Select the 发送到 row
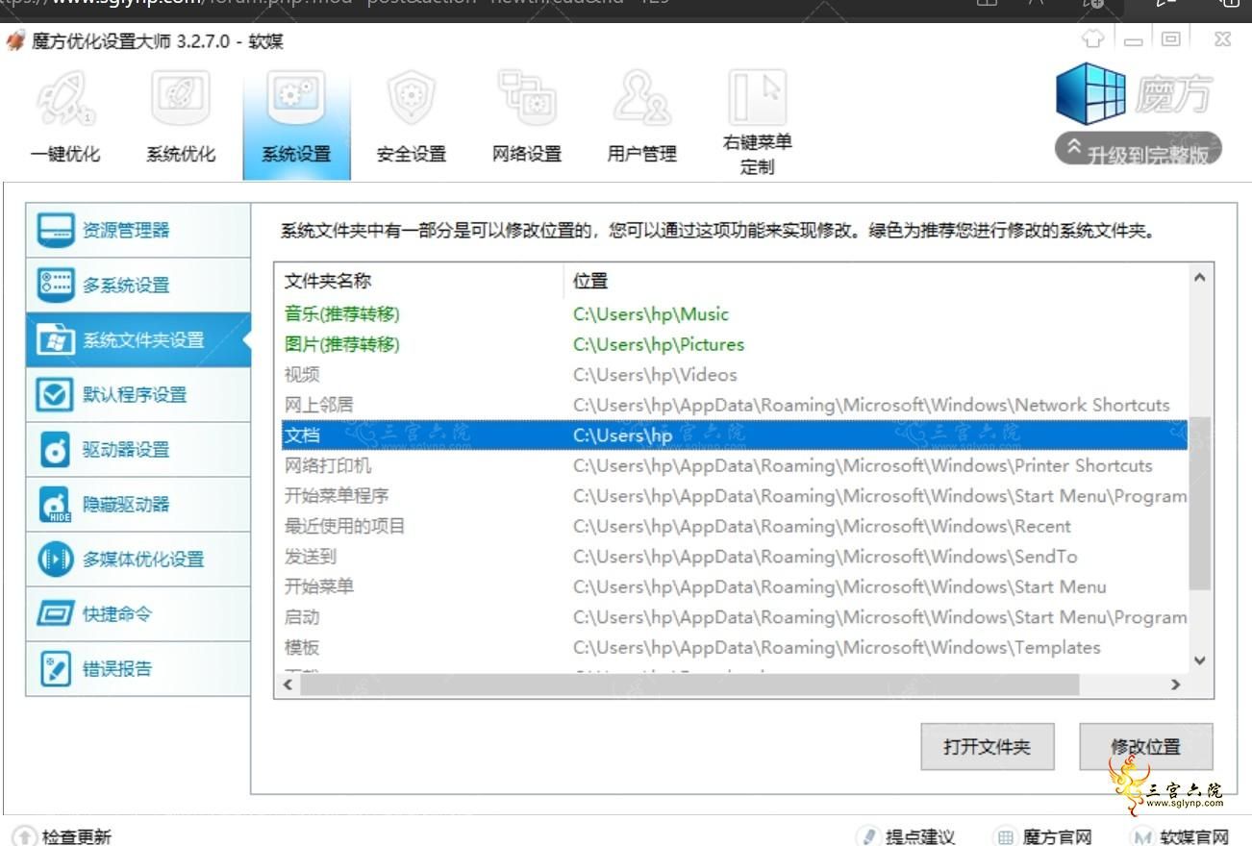Screen dimensions: 1252x846 (734, 557)
